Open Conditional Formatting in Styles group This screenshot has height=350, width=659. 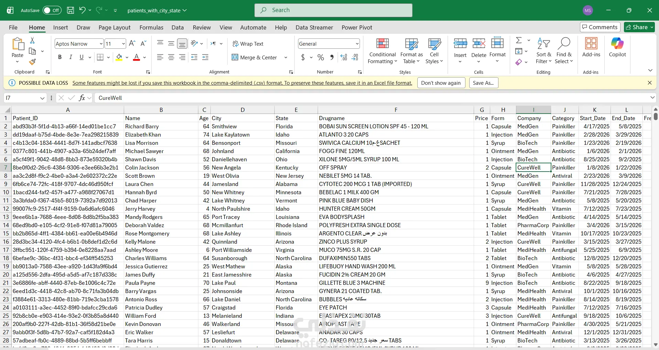click(x=382, y=51)
